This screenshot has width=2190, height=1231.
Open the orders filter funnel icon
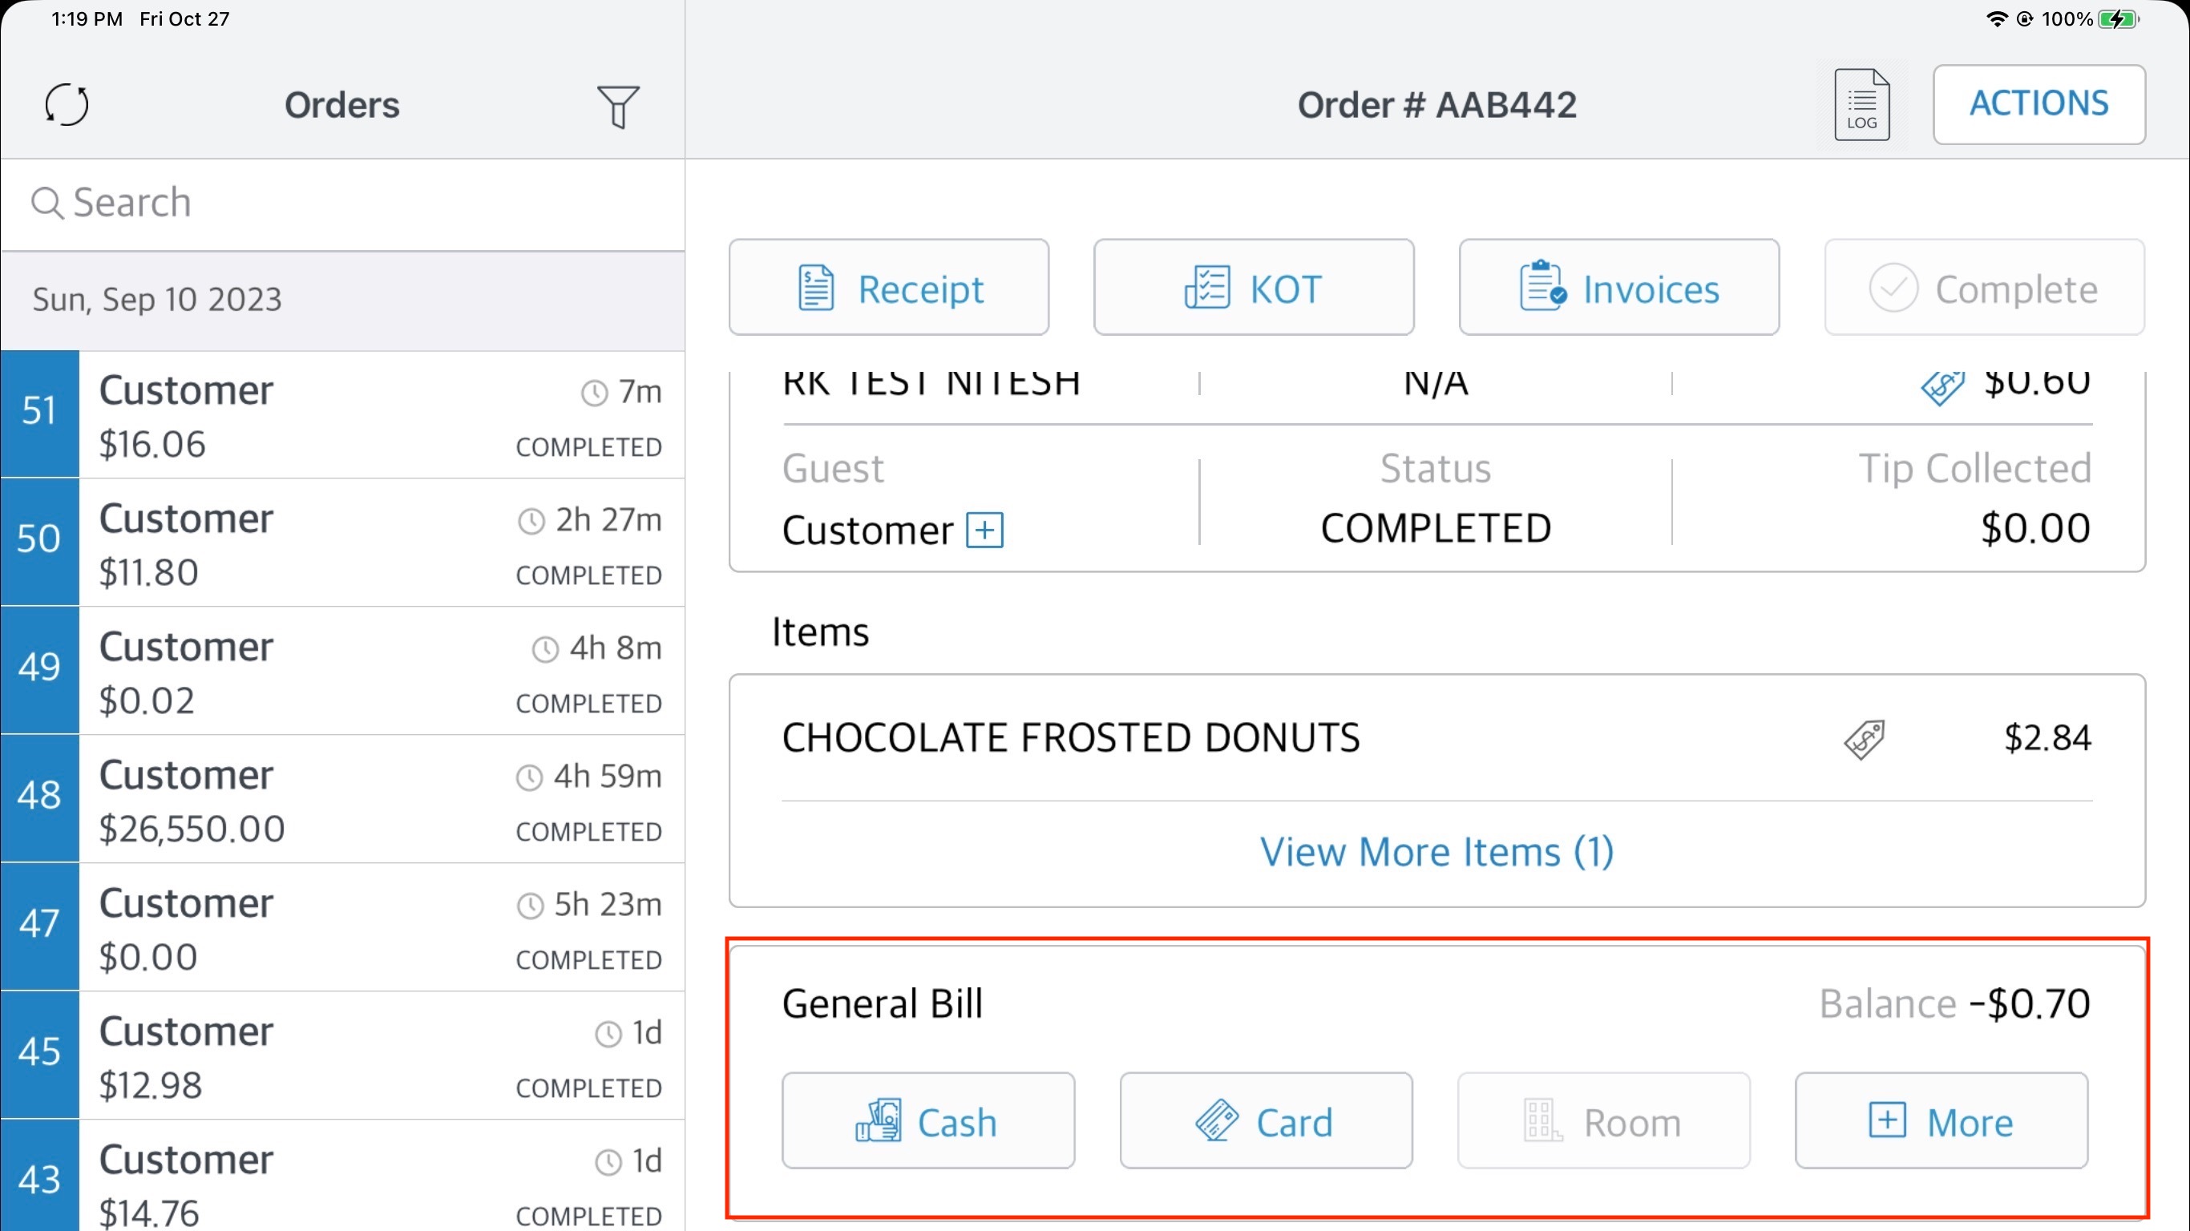point(618,107)
